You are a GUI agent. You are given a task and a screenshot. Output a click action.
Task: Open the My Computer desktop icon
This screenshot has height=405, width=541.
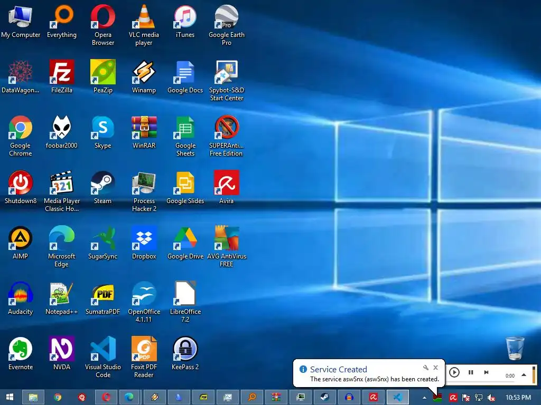point(21,21)
